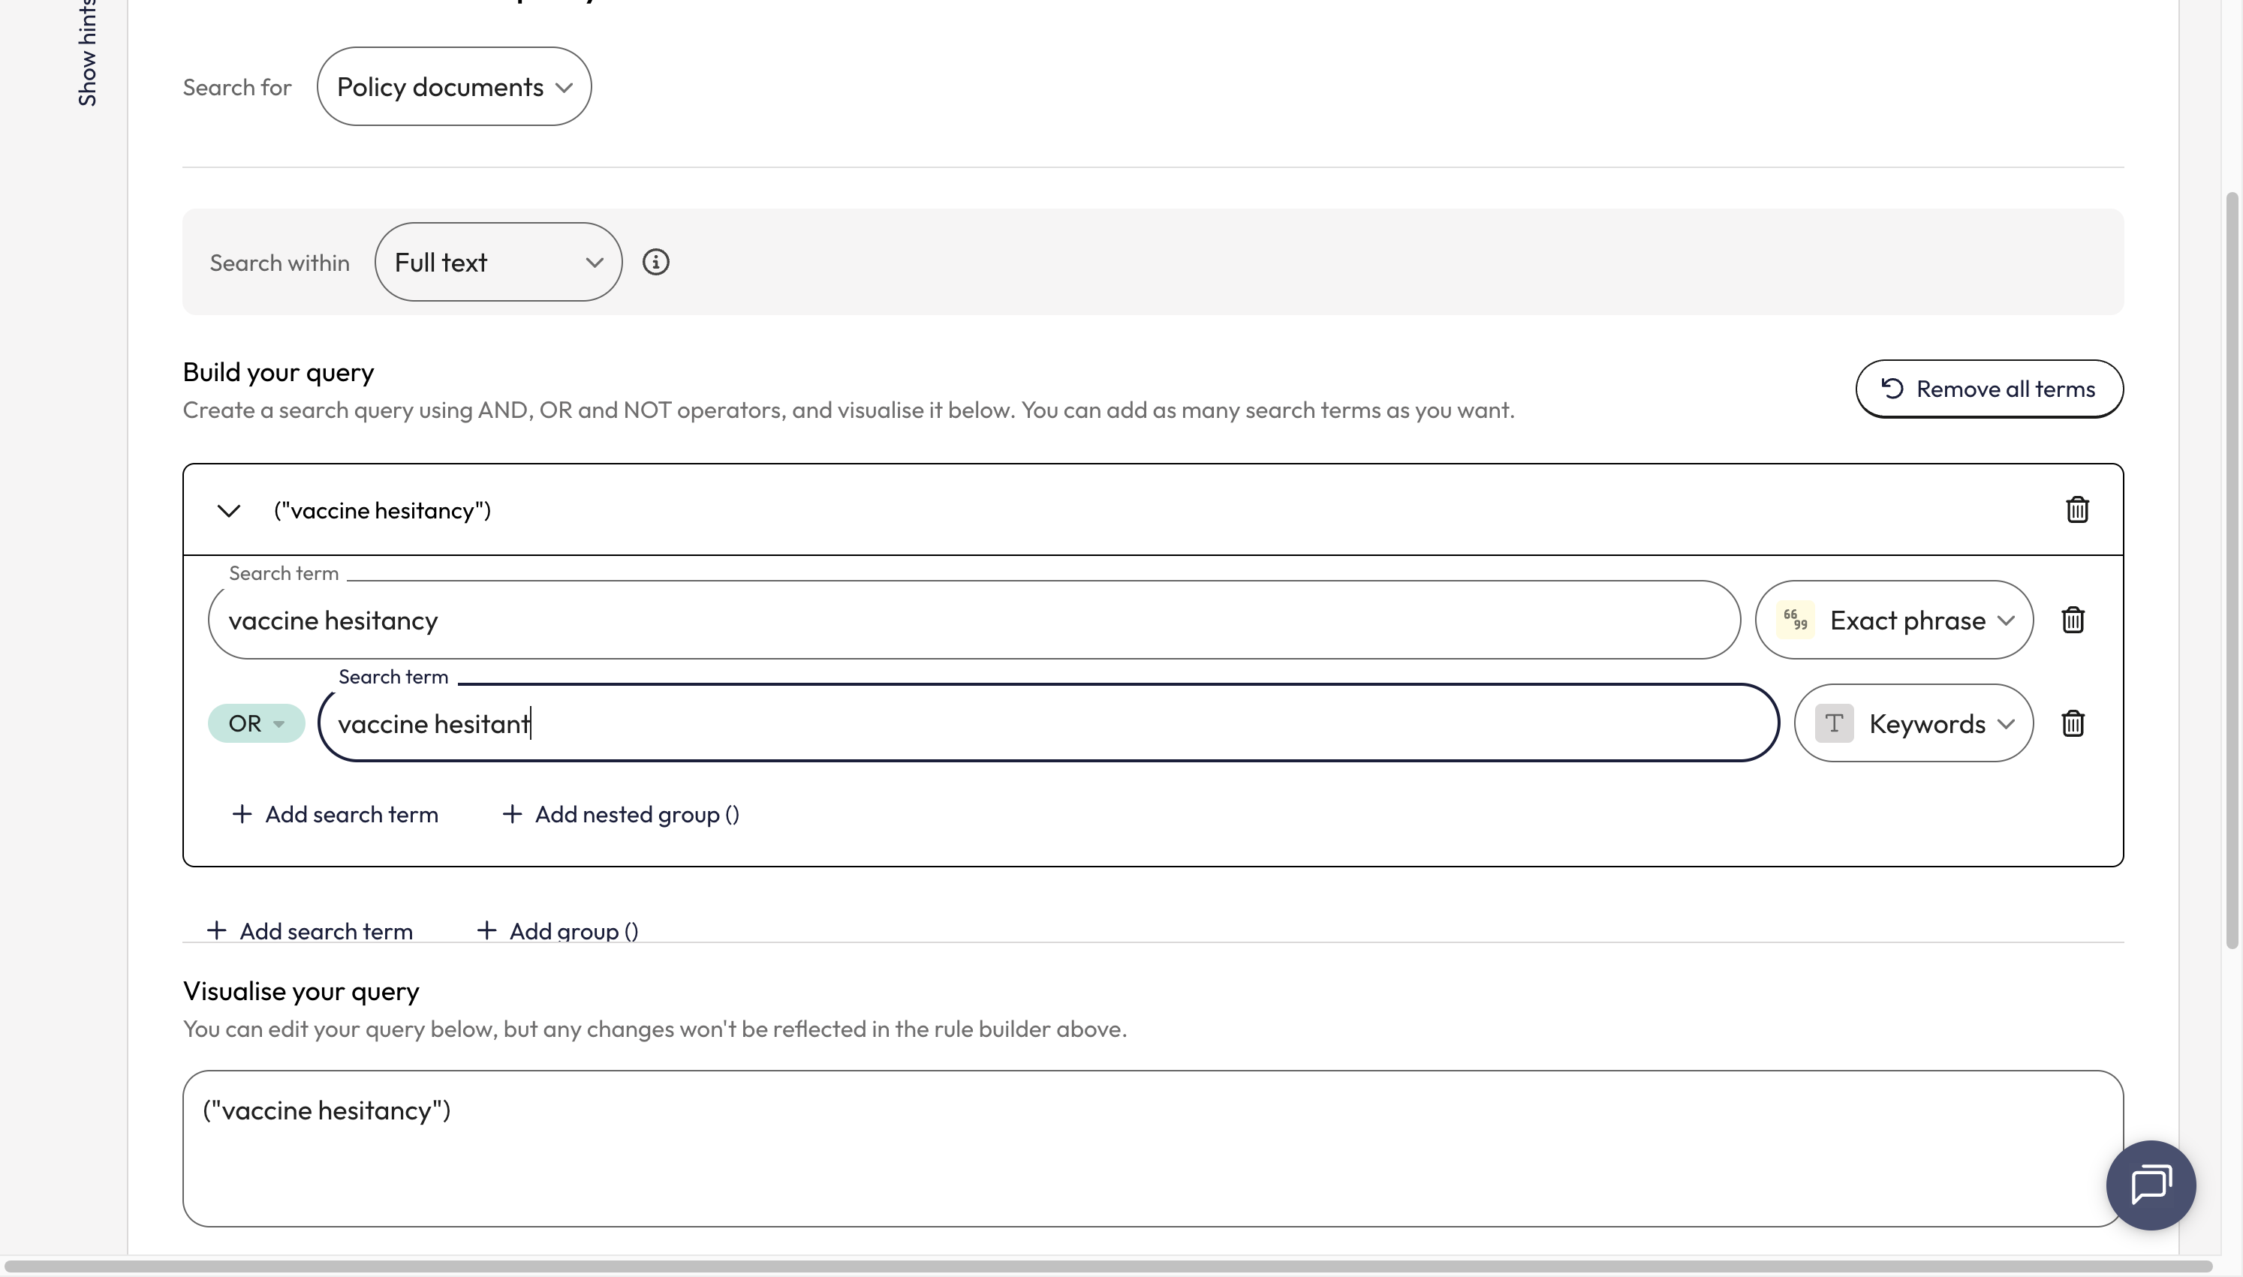This screenshot has height=1277, width=2243.
Task: Click the Search within label
Action: (280, 263)
